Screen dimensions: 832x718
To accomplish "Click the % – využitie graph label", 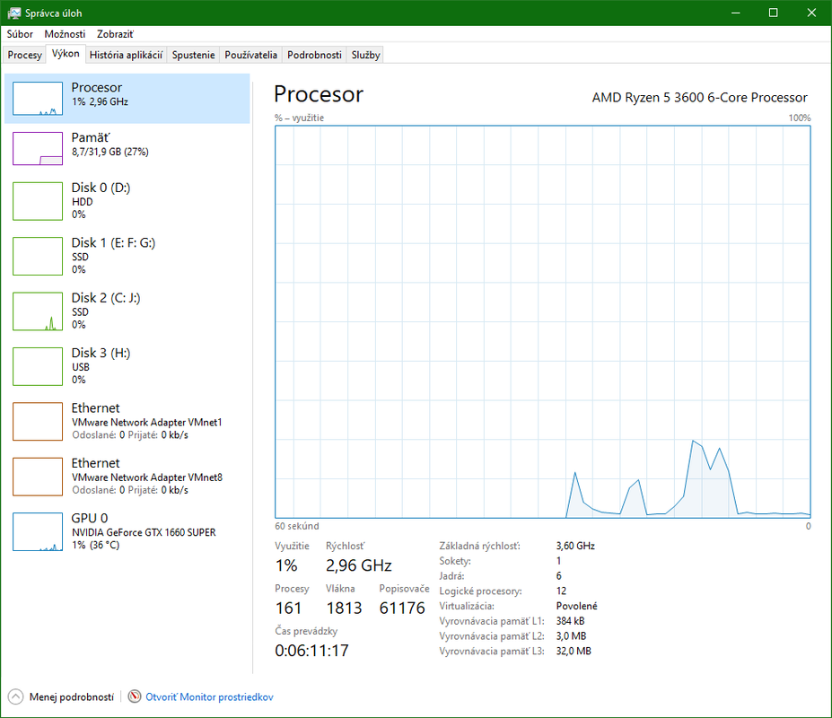I will click(x=299, y=118).
